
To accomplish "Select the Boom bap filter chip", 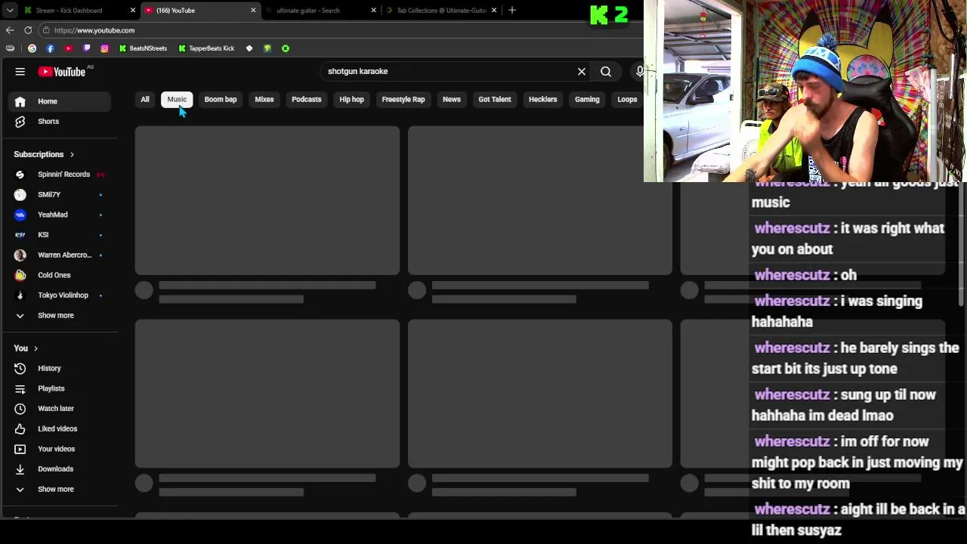I will pyautogui.click(x=221, y=100).
